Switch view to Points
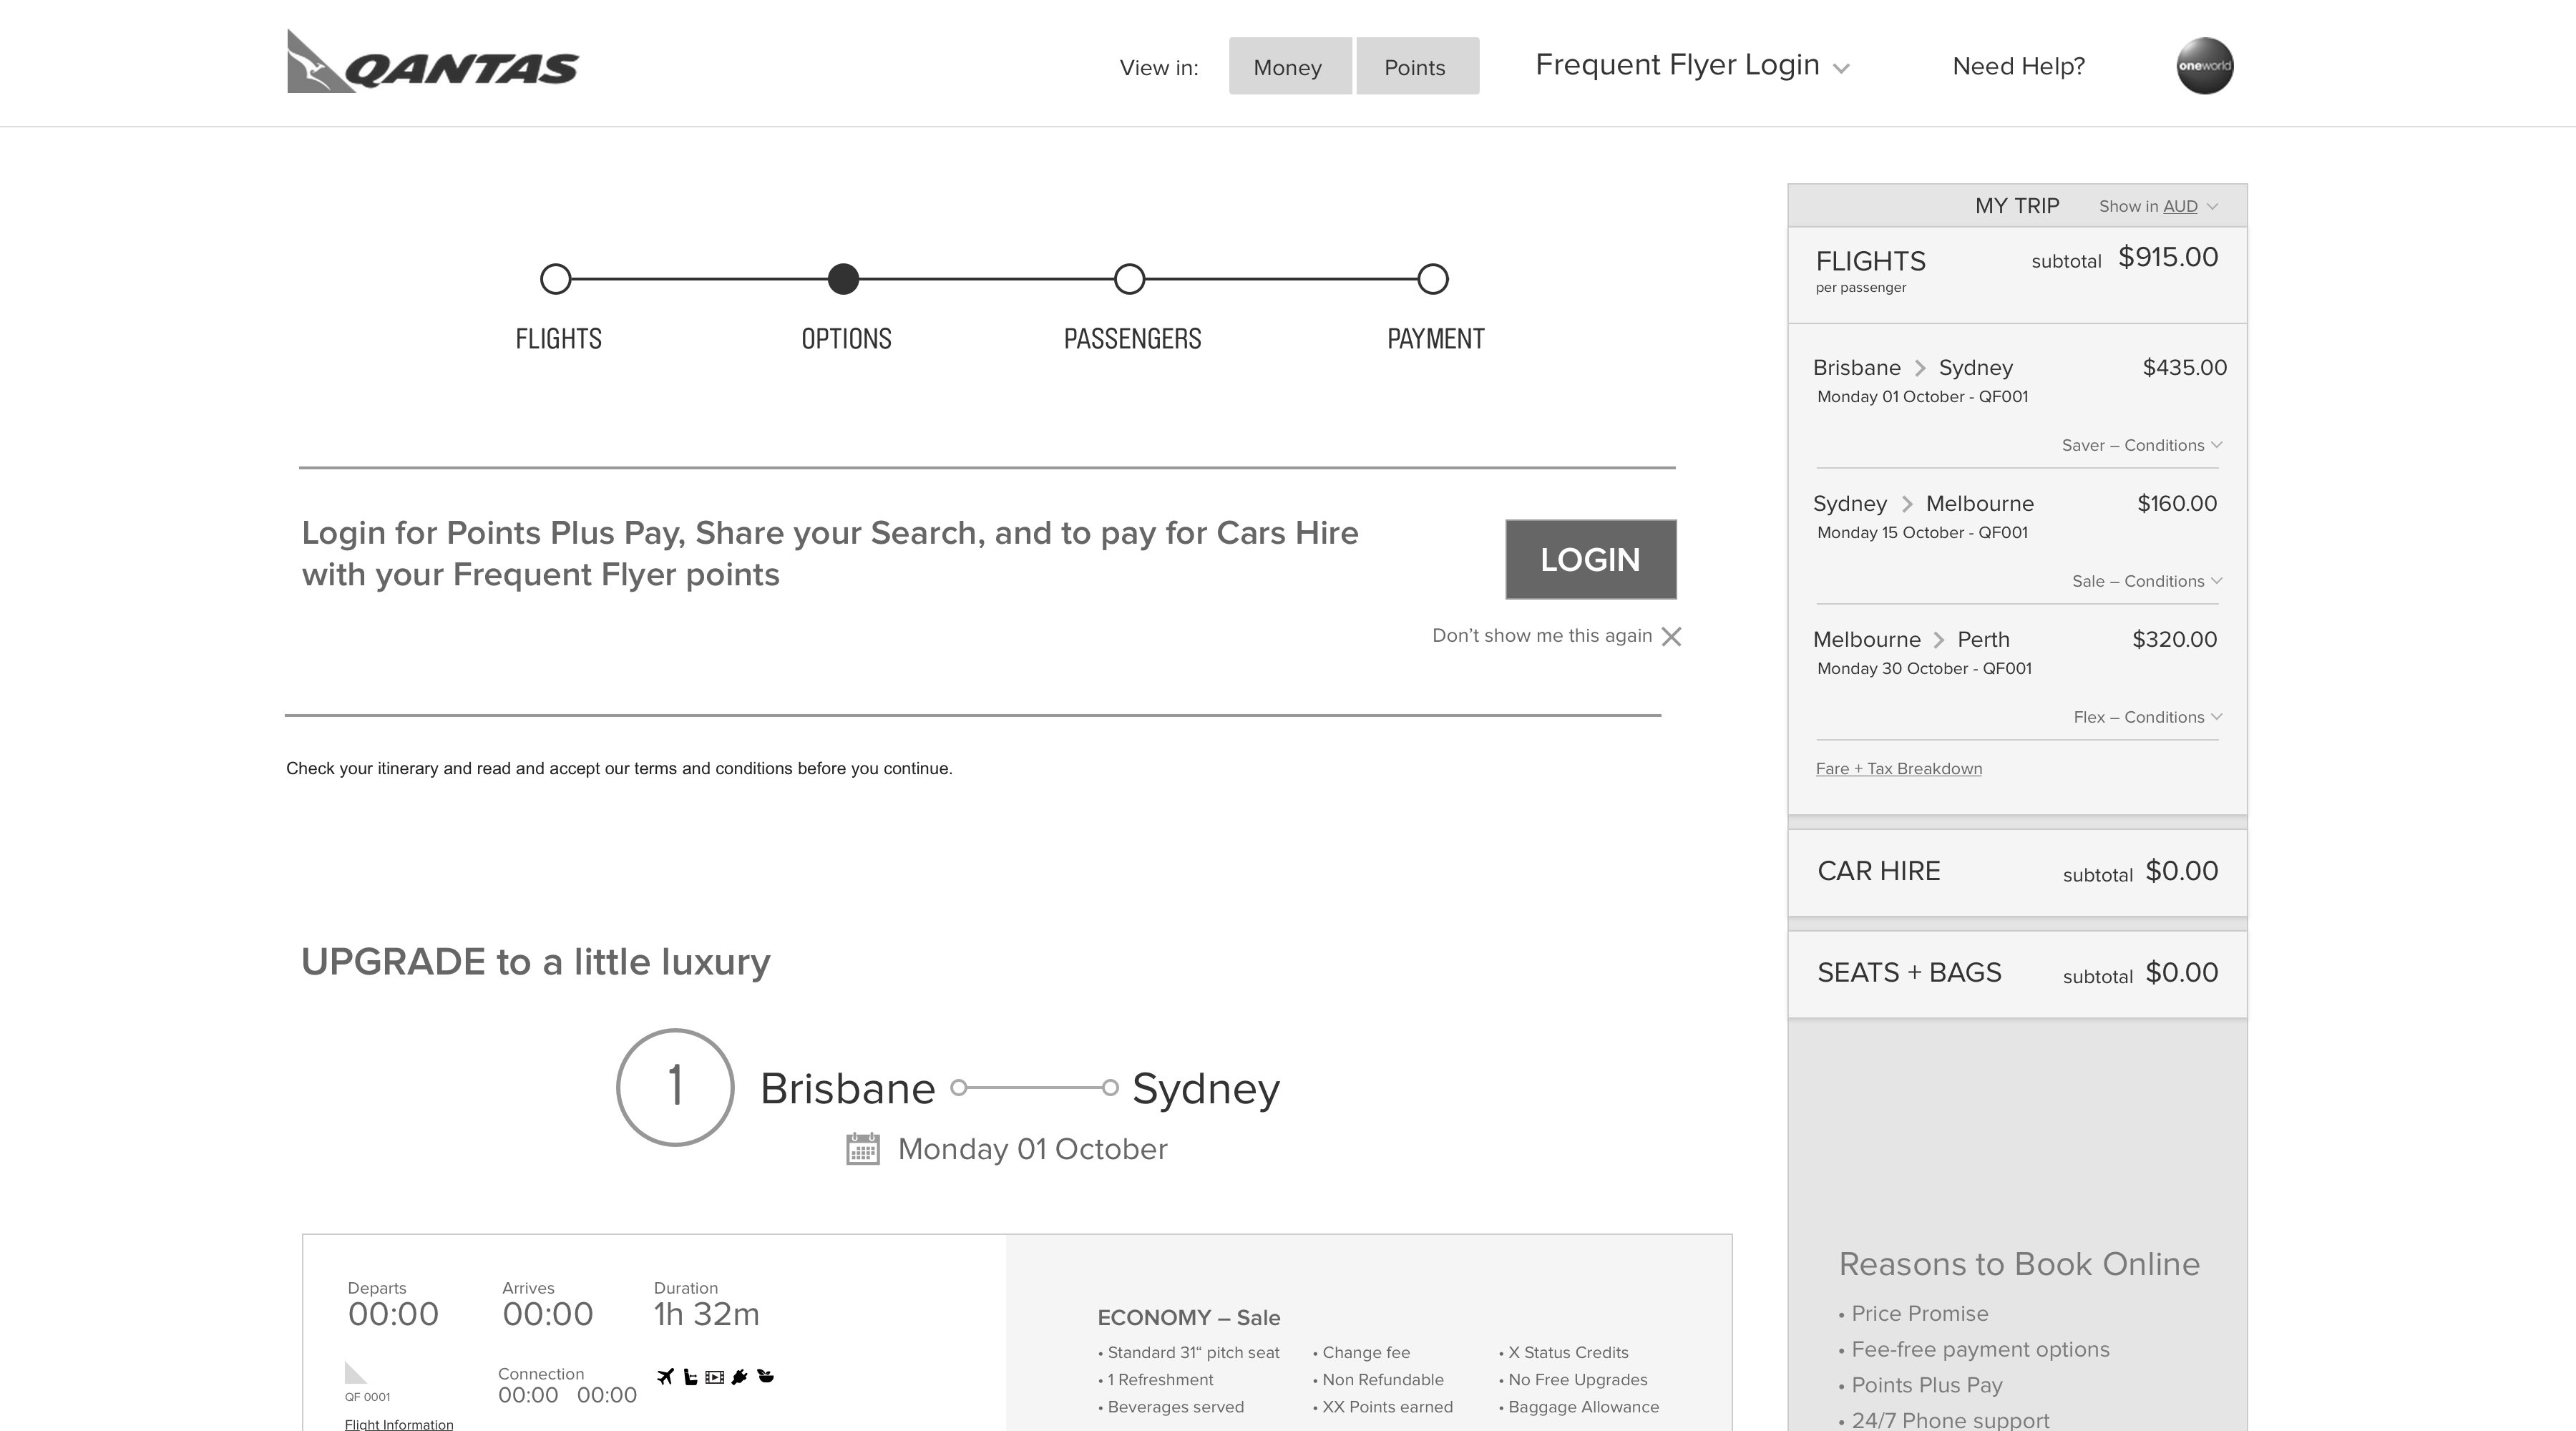This screenshot has width=2576, height=1431. 1416,67
